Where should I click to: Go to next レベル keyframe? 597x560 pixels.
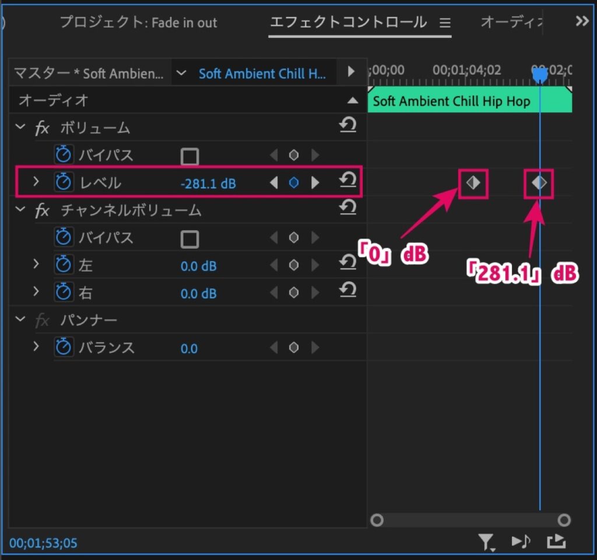[315, 183]
